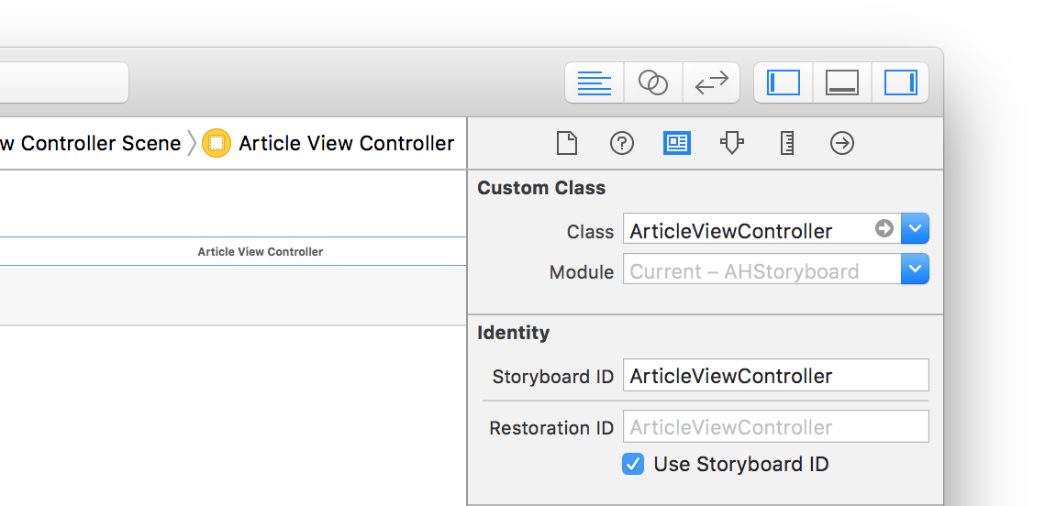This screenshot has width=1045, height=506.
Task: Show the Quick Help inspector
Action: pos(622,143)
